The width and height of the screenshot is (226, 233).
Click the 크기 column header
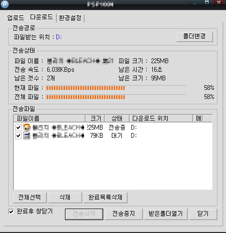tap(95, 119)
